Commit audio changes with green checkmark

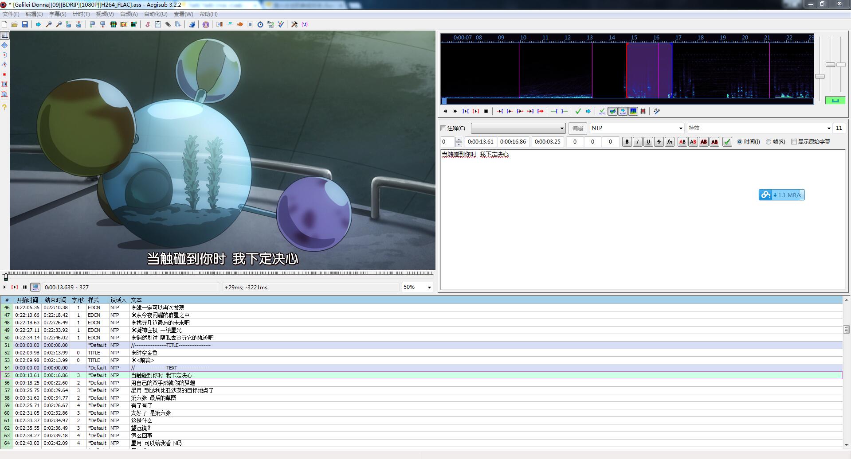[x=578, y=111]
